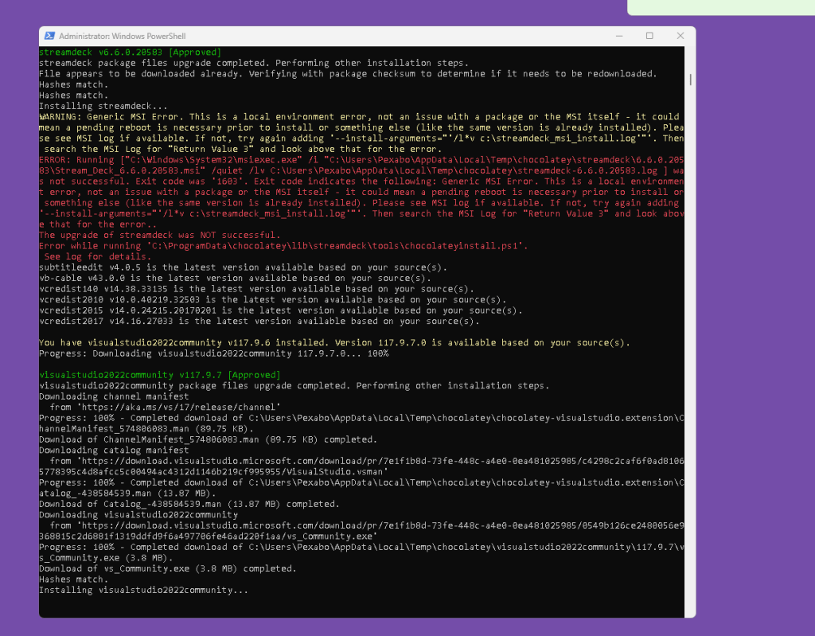Click the 'vcredist2010 v10.0.40219.32503' line
This screenshot has height=636, width=815.
pyautogui.click(x=272, y=299)
